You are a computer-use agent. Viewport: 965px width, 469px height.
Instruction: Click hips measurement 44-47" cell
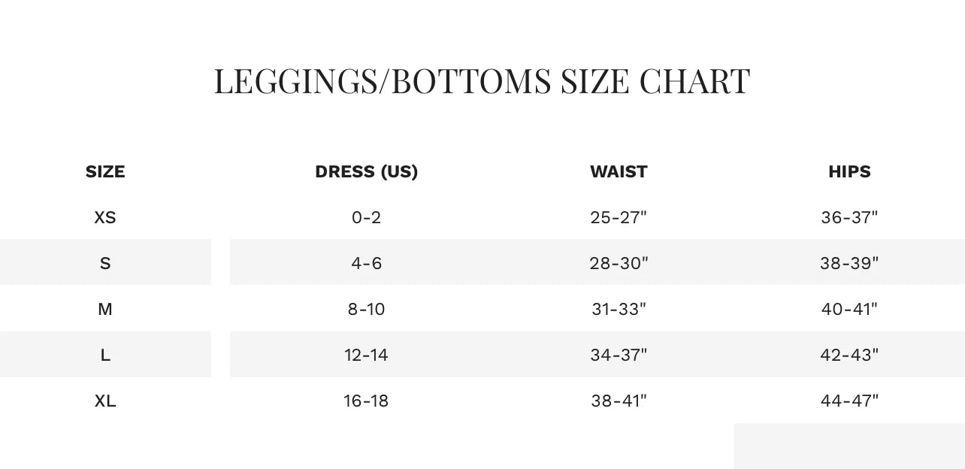point(849,401)
